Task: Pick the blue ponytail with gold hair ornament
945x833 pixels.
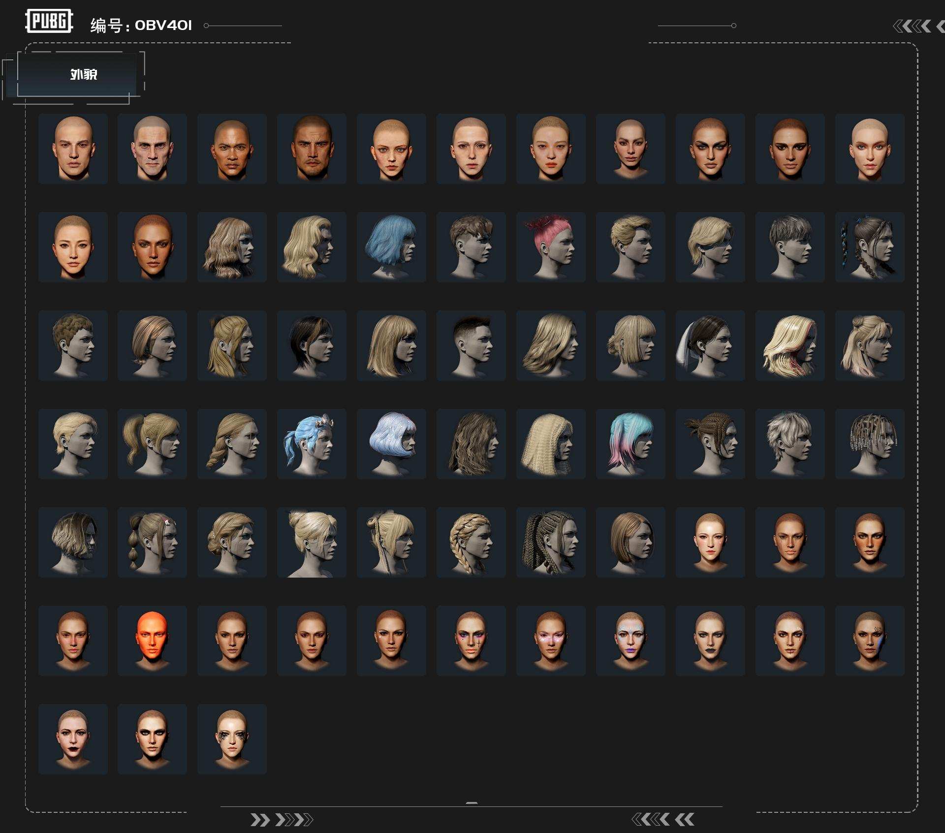Action: [312, 444]
